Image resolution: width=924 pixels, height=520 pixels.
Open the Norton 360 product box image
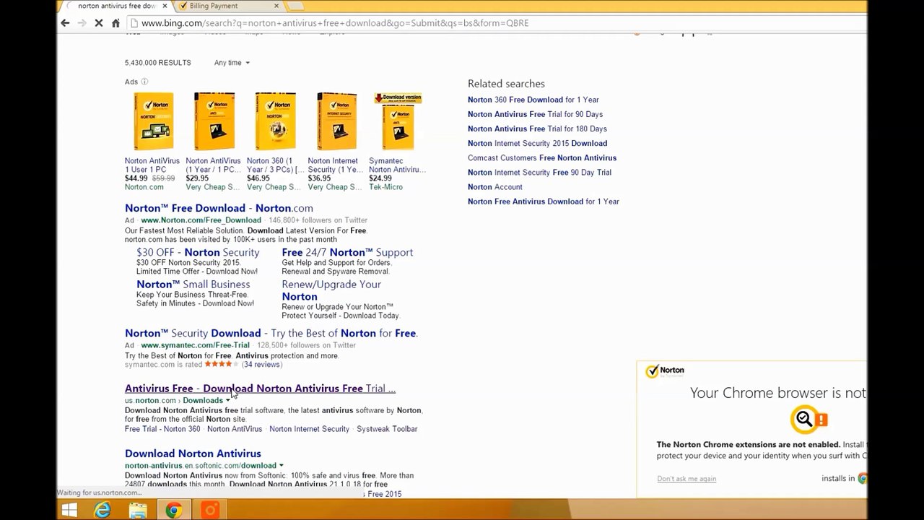[x=275, y=121]
